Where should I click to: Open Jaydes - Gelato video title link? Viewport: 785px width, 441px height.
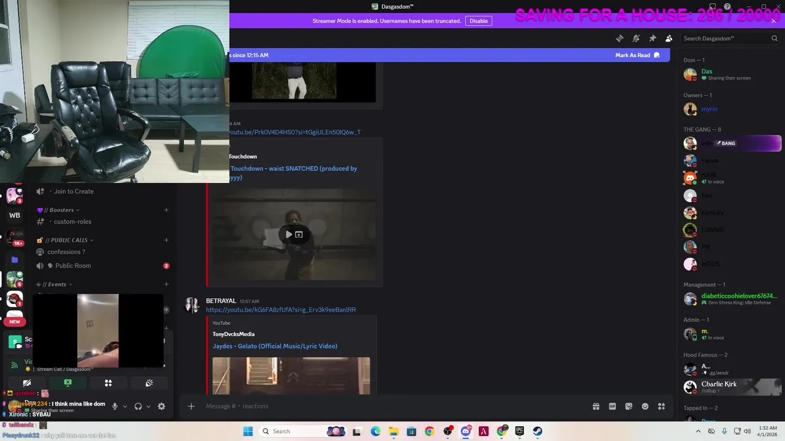pos(275,346)
